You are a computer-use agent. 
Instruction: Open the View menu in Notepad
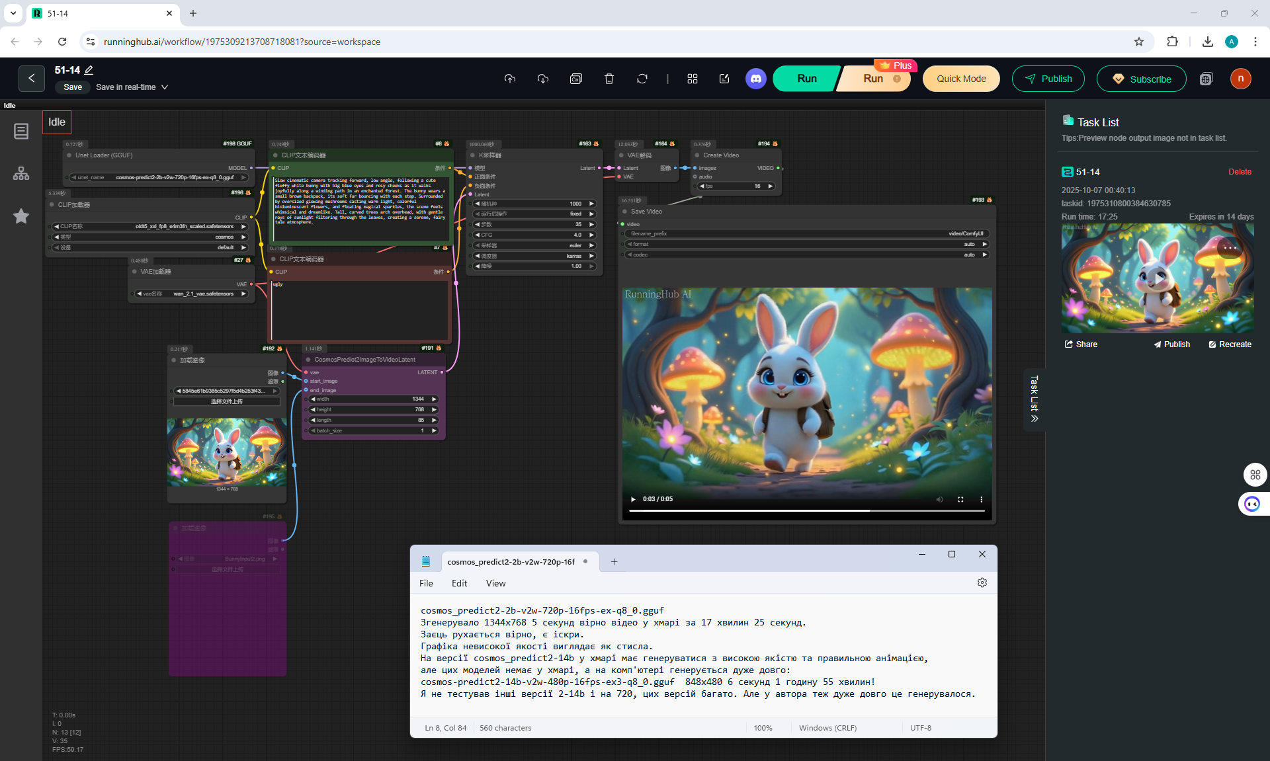click(495, 583)
